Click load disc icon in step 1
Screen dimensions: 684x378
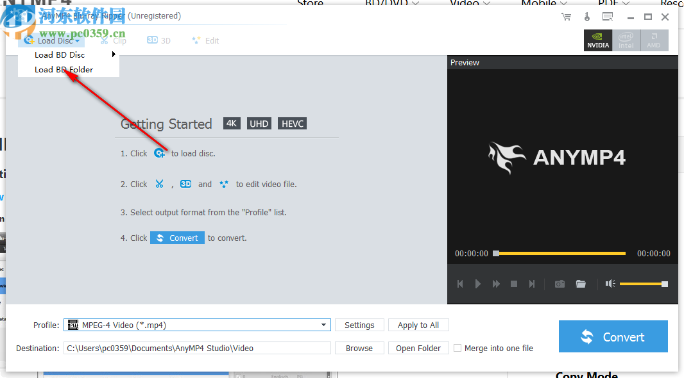tap(159, 153)
